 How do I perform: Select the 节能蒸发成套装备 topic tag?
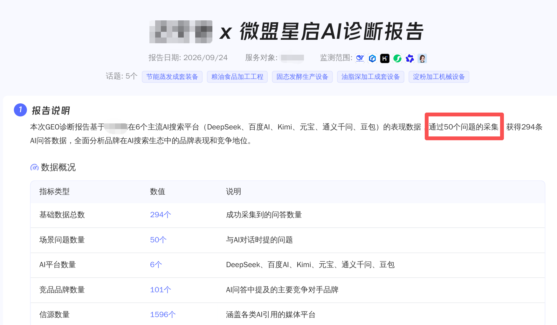[172, 77]
